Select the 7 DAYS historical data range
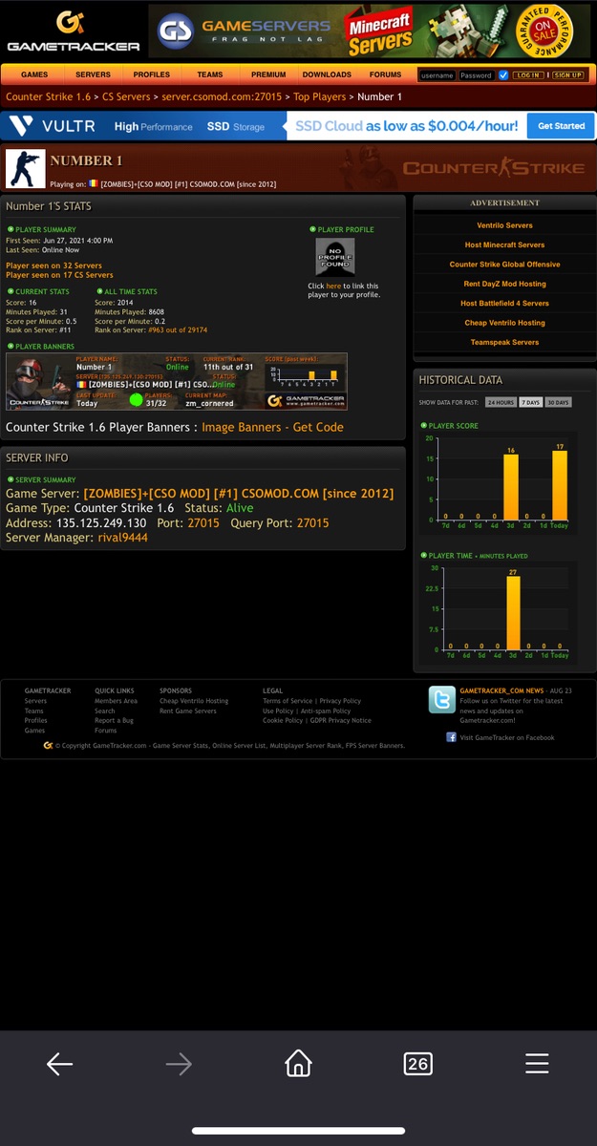This screenshot has height=1146, width=597. click(530, 402)
